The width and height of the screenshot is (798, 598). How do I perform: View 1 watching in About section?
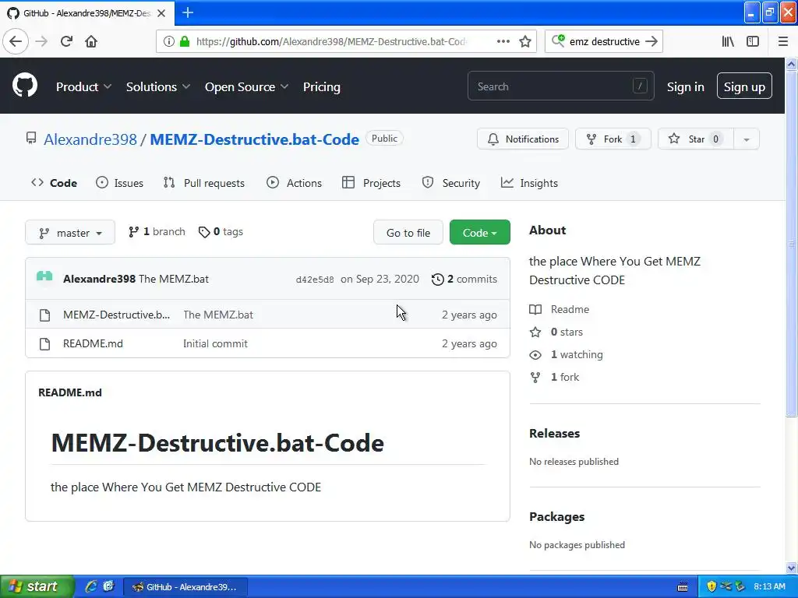click(x=566, y=354)
